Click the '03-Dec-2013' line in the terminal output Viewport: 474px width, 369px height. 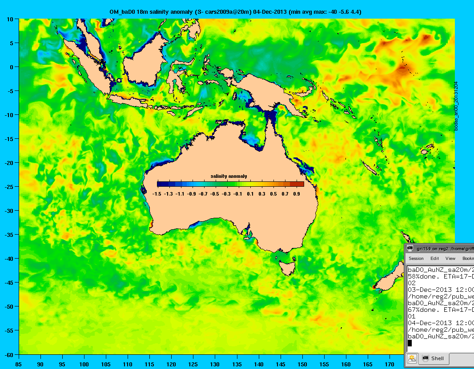click(441, 290)
